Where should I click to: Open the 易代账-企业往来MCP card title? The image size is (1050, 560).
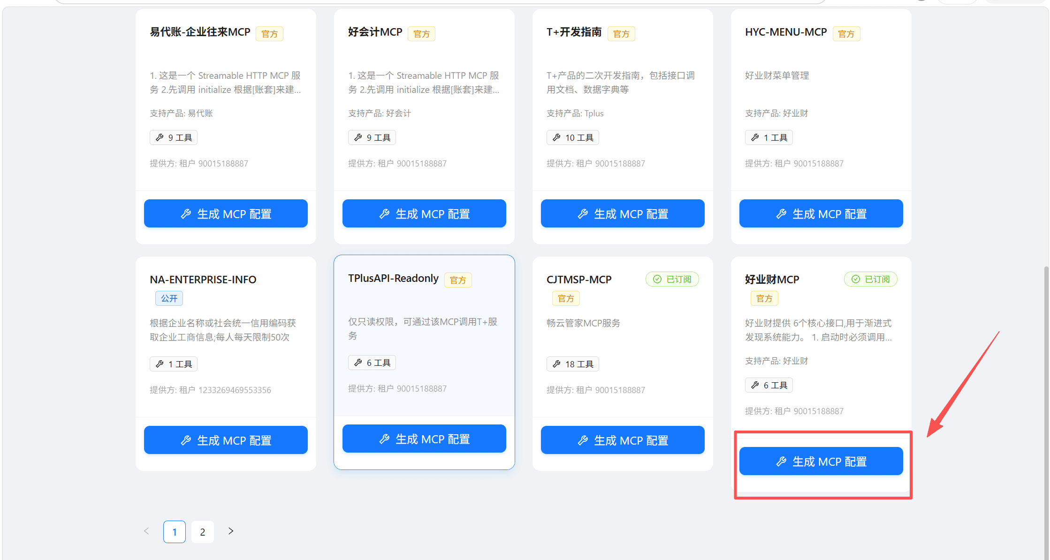point(200,32)
